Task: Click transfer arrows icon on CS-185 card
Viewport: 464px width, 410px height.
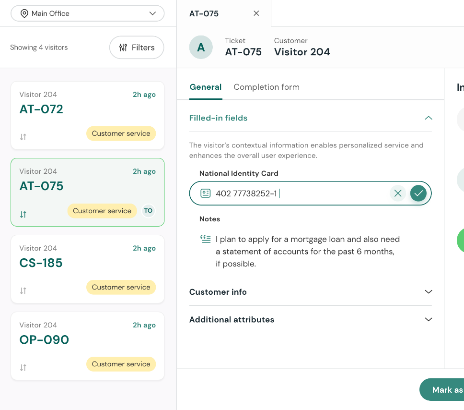Action: (23, 290)
